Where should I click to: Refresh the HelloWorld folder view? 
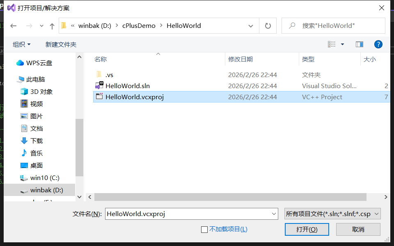(x=268, y=25)
